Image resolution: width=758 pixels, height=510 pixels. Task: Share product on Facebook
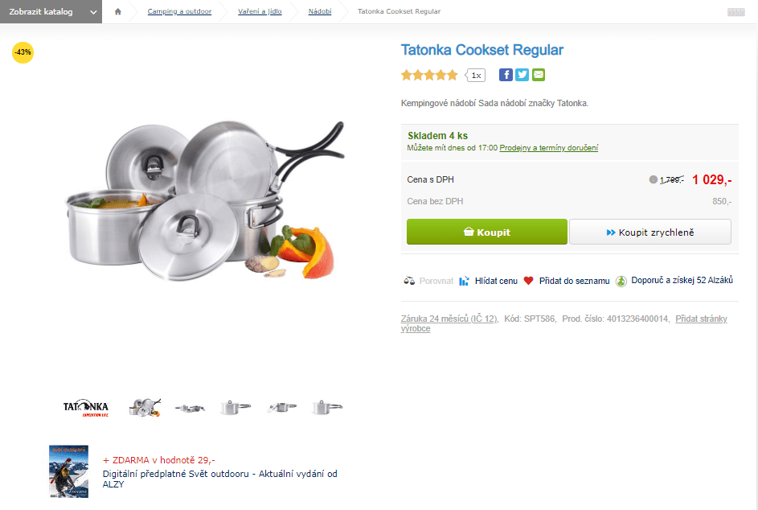[506, 75]
